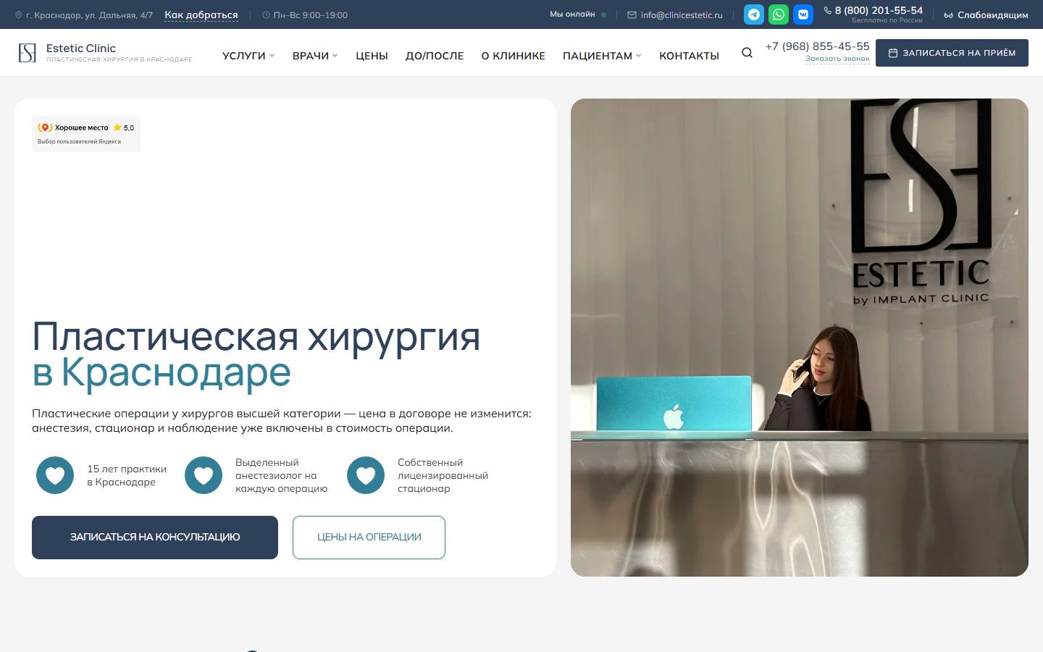Click the clock icon beside working hours
Screen dimensions: 1043x652
click(266, 14)
